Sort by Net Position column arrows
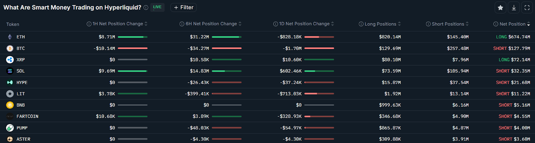Viewport: 535px width, 143px height. (528, 24)
